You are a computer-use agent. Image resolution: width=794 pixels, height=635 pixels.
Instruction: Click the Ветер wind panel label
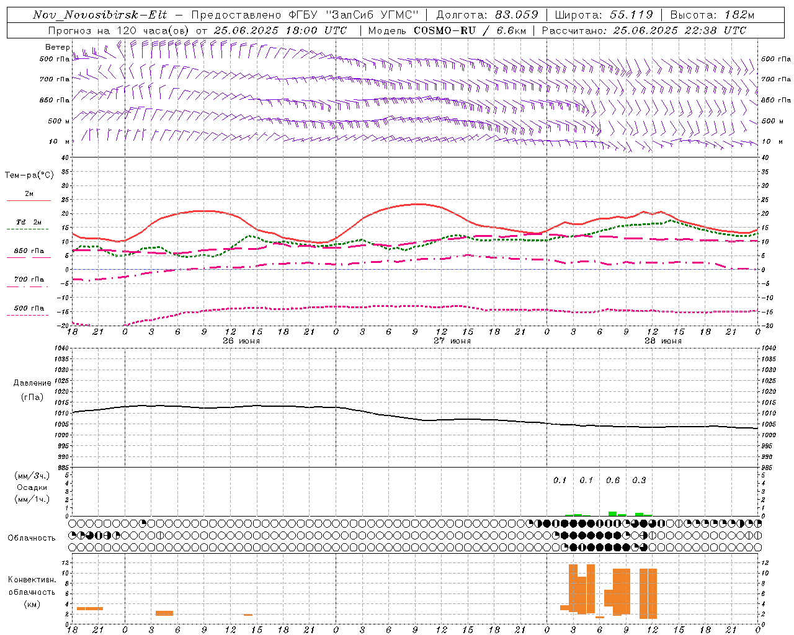point(57,47)
